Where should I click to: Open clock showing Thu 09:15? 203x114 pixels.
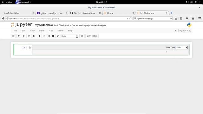pos(101,2)
